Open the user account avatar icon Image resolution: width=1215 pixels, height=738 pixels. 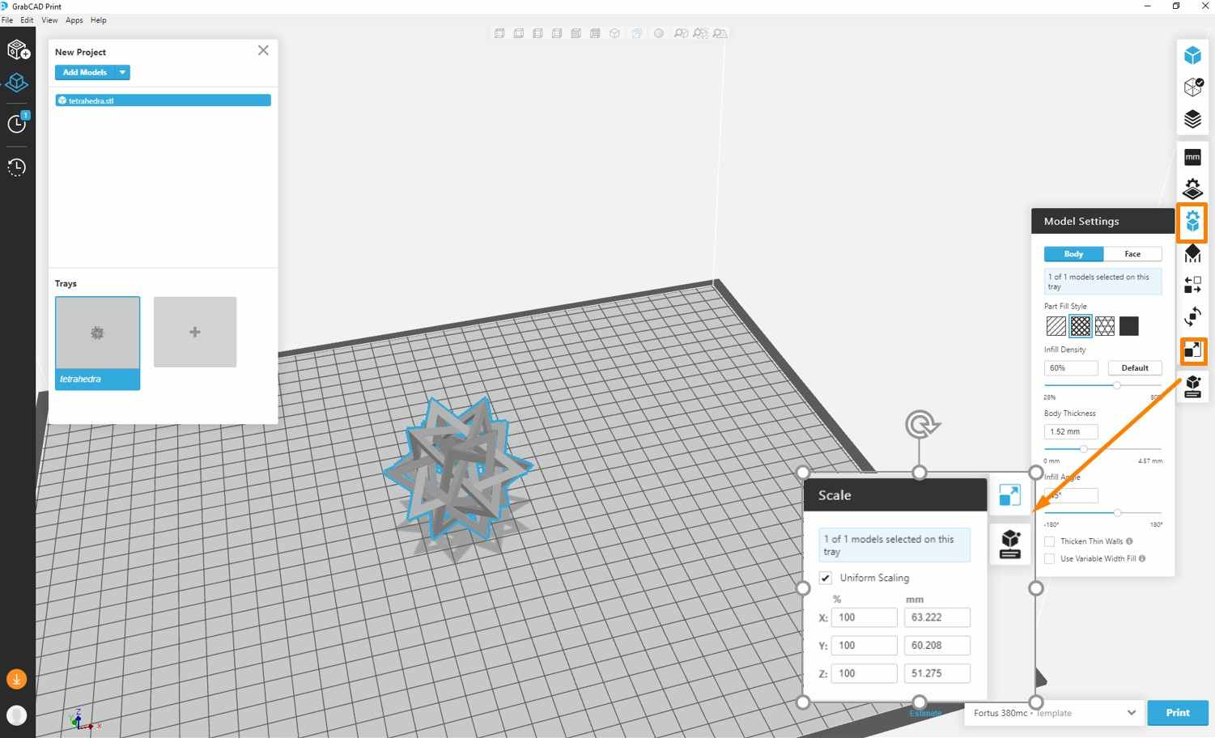(16, 715)
